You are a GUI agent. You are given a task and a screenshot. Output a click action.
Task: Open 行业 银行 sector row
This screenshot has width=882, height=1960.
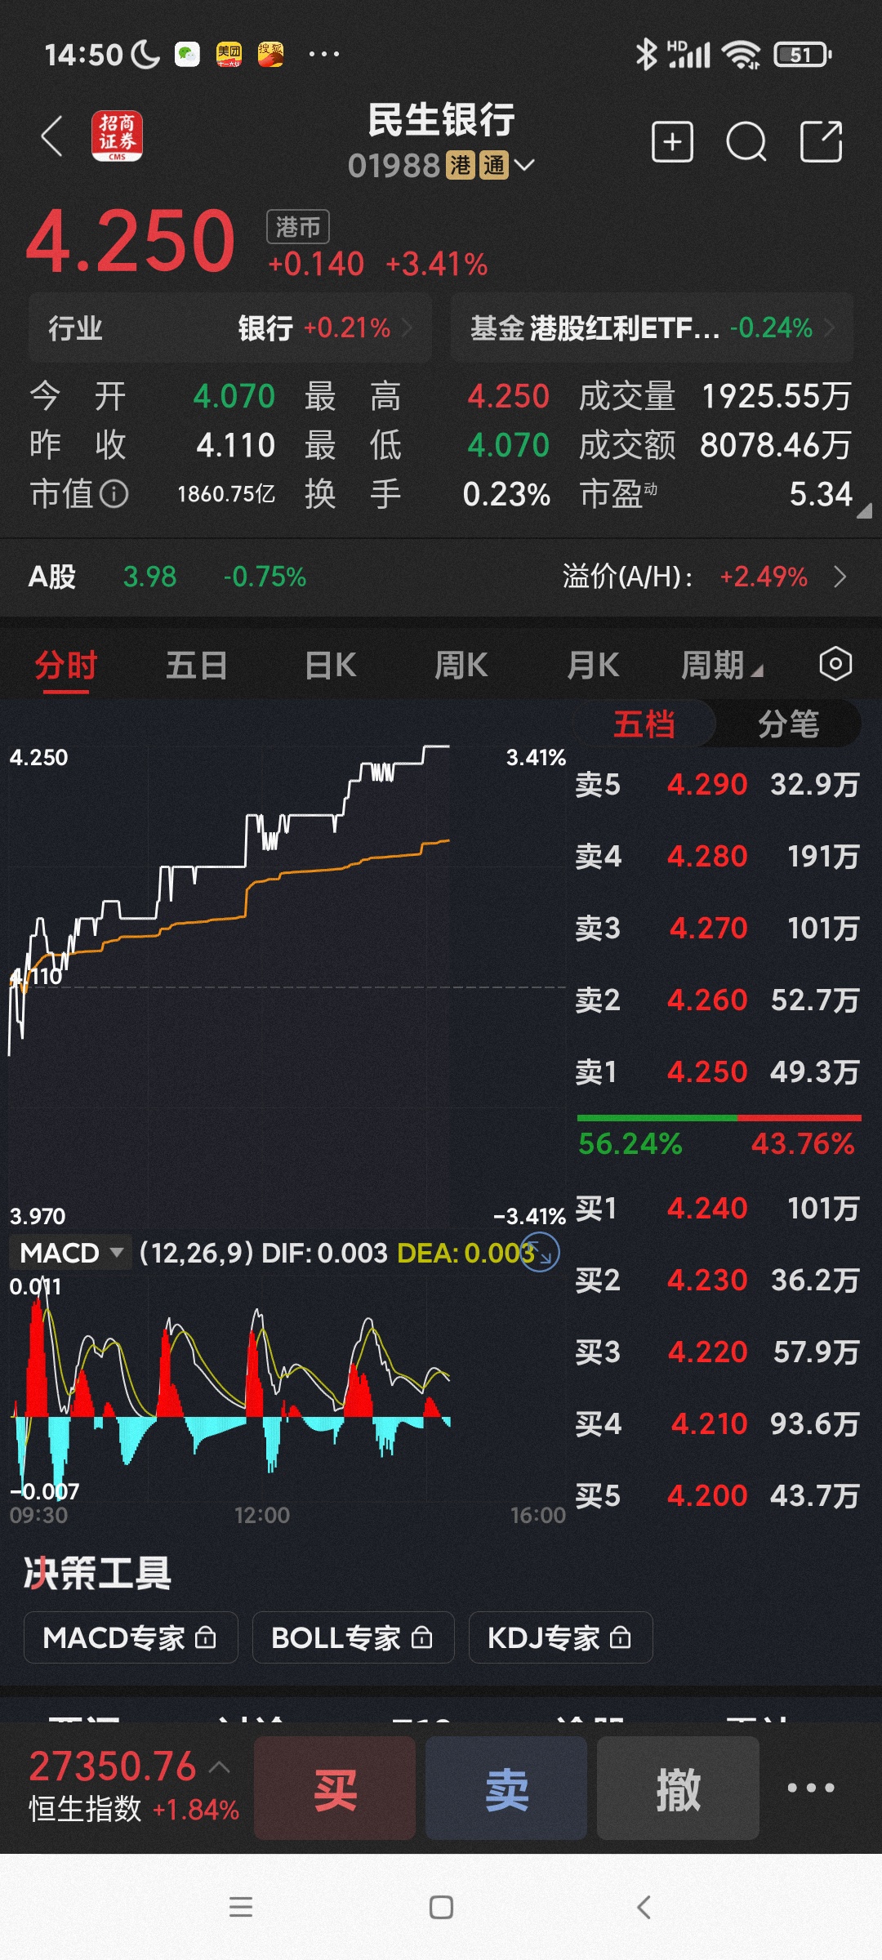(229, 328)
